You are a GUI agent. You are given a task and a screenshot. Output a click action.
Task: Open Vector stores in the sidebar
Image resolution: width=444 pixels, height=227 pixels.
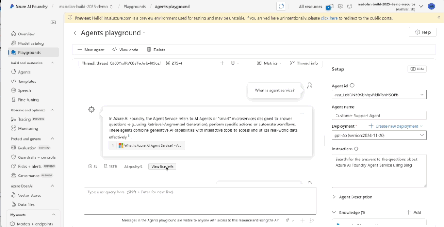[x=29, y=196]
